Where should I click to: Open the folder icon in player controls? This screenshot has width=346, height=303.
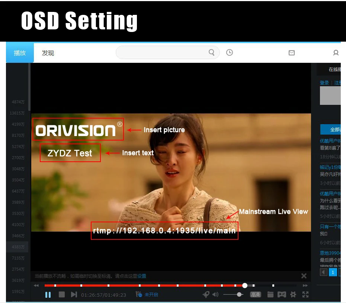coord(270,294)
